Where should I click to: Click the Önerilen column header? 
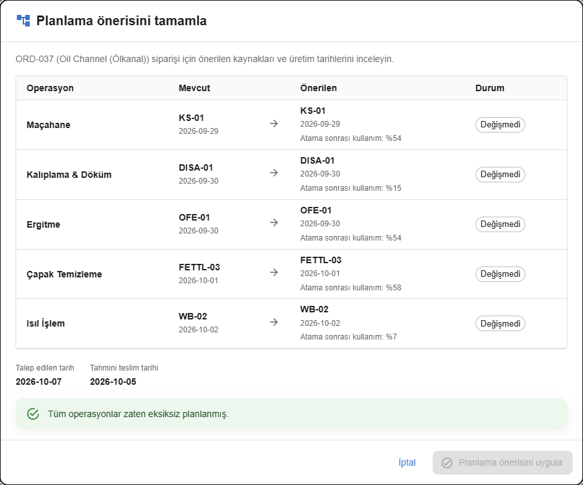point(319,88)
